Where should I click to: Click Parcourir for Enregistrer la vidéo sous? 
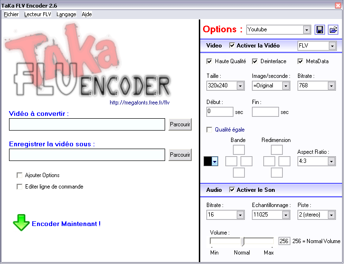point(180,155)
